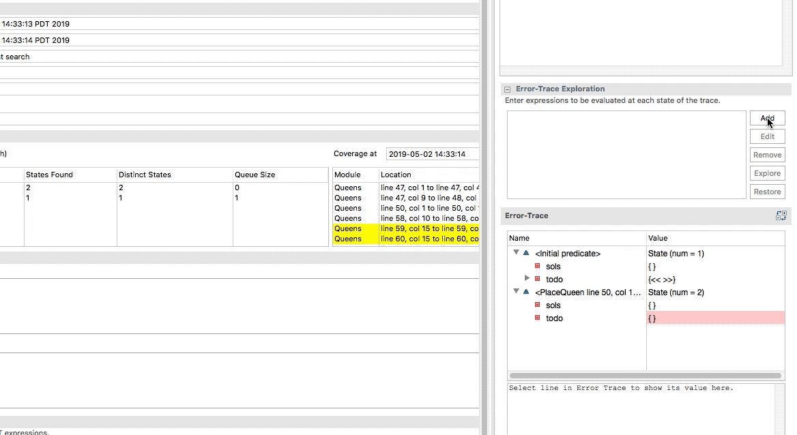Select the todo variable under Initial predicate
Viewport: 797px width, 435px height.
554,280
